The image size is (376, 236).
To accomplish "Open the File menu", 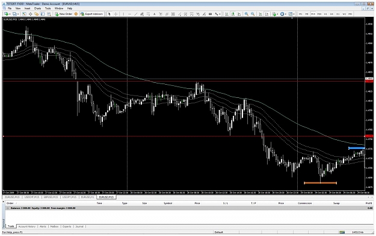I will (x=10, y=8).
